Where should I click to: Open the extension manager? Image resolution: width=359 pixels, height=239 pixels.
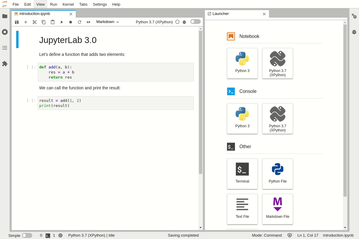(x=5, y=63)
